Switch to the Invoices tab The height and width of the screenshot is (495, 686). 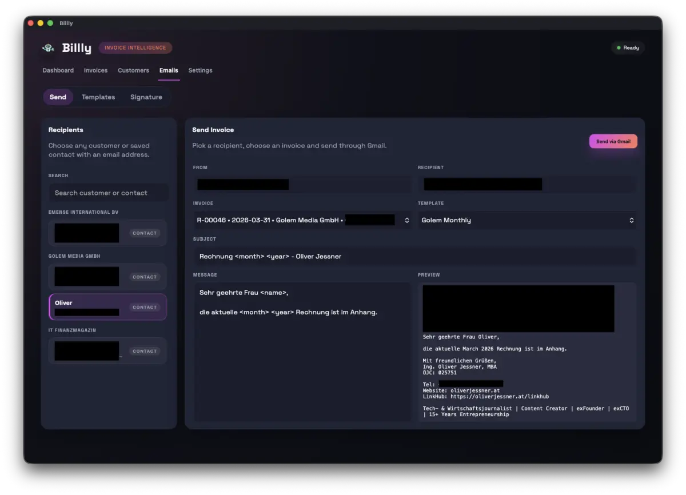click(95, 70)
